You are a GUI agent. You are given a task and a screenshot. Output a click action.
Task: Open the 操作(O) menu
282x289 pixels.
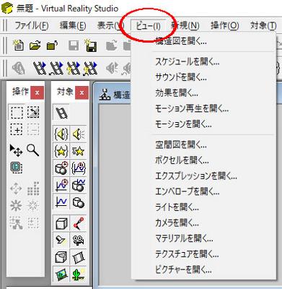click(x=224, y=25)
